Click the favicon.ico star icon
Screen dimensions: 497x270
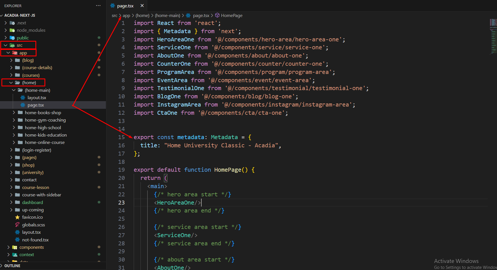coord(18,217)
